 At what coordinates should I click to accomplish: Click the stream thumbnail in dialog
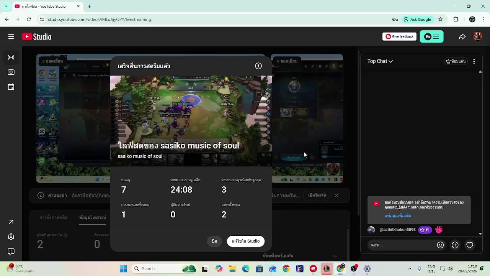(x=191, y=121)
